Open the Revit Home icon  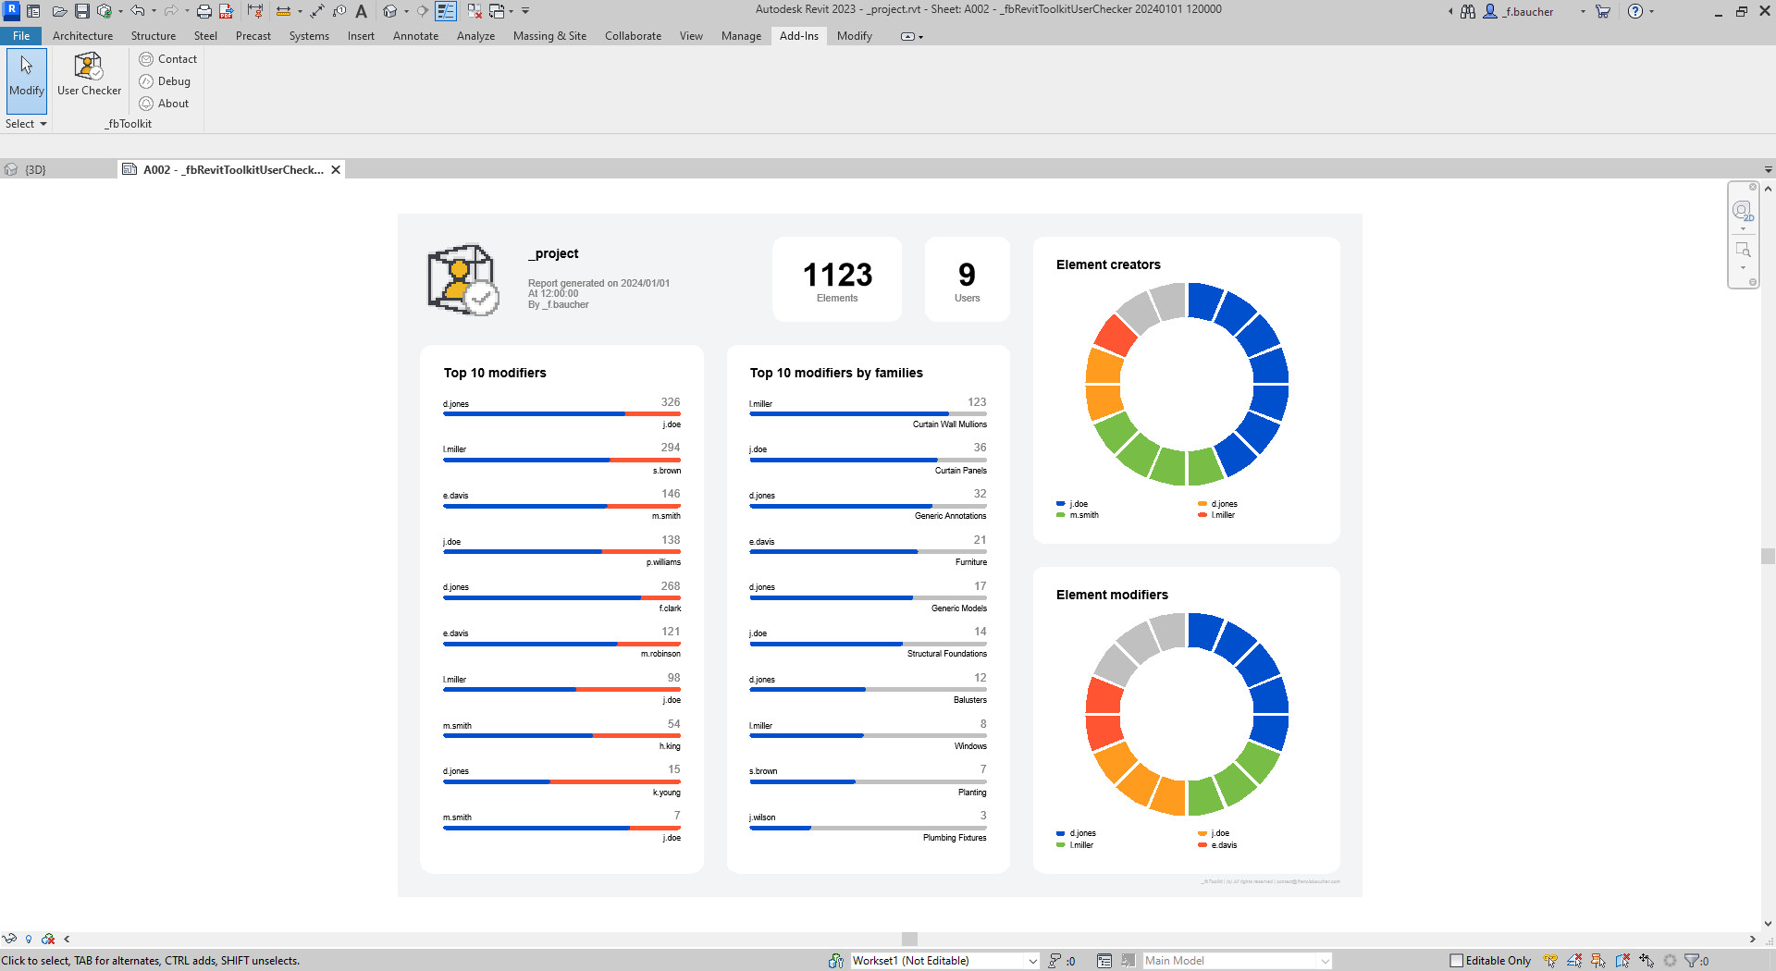tap(33, 11)
